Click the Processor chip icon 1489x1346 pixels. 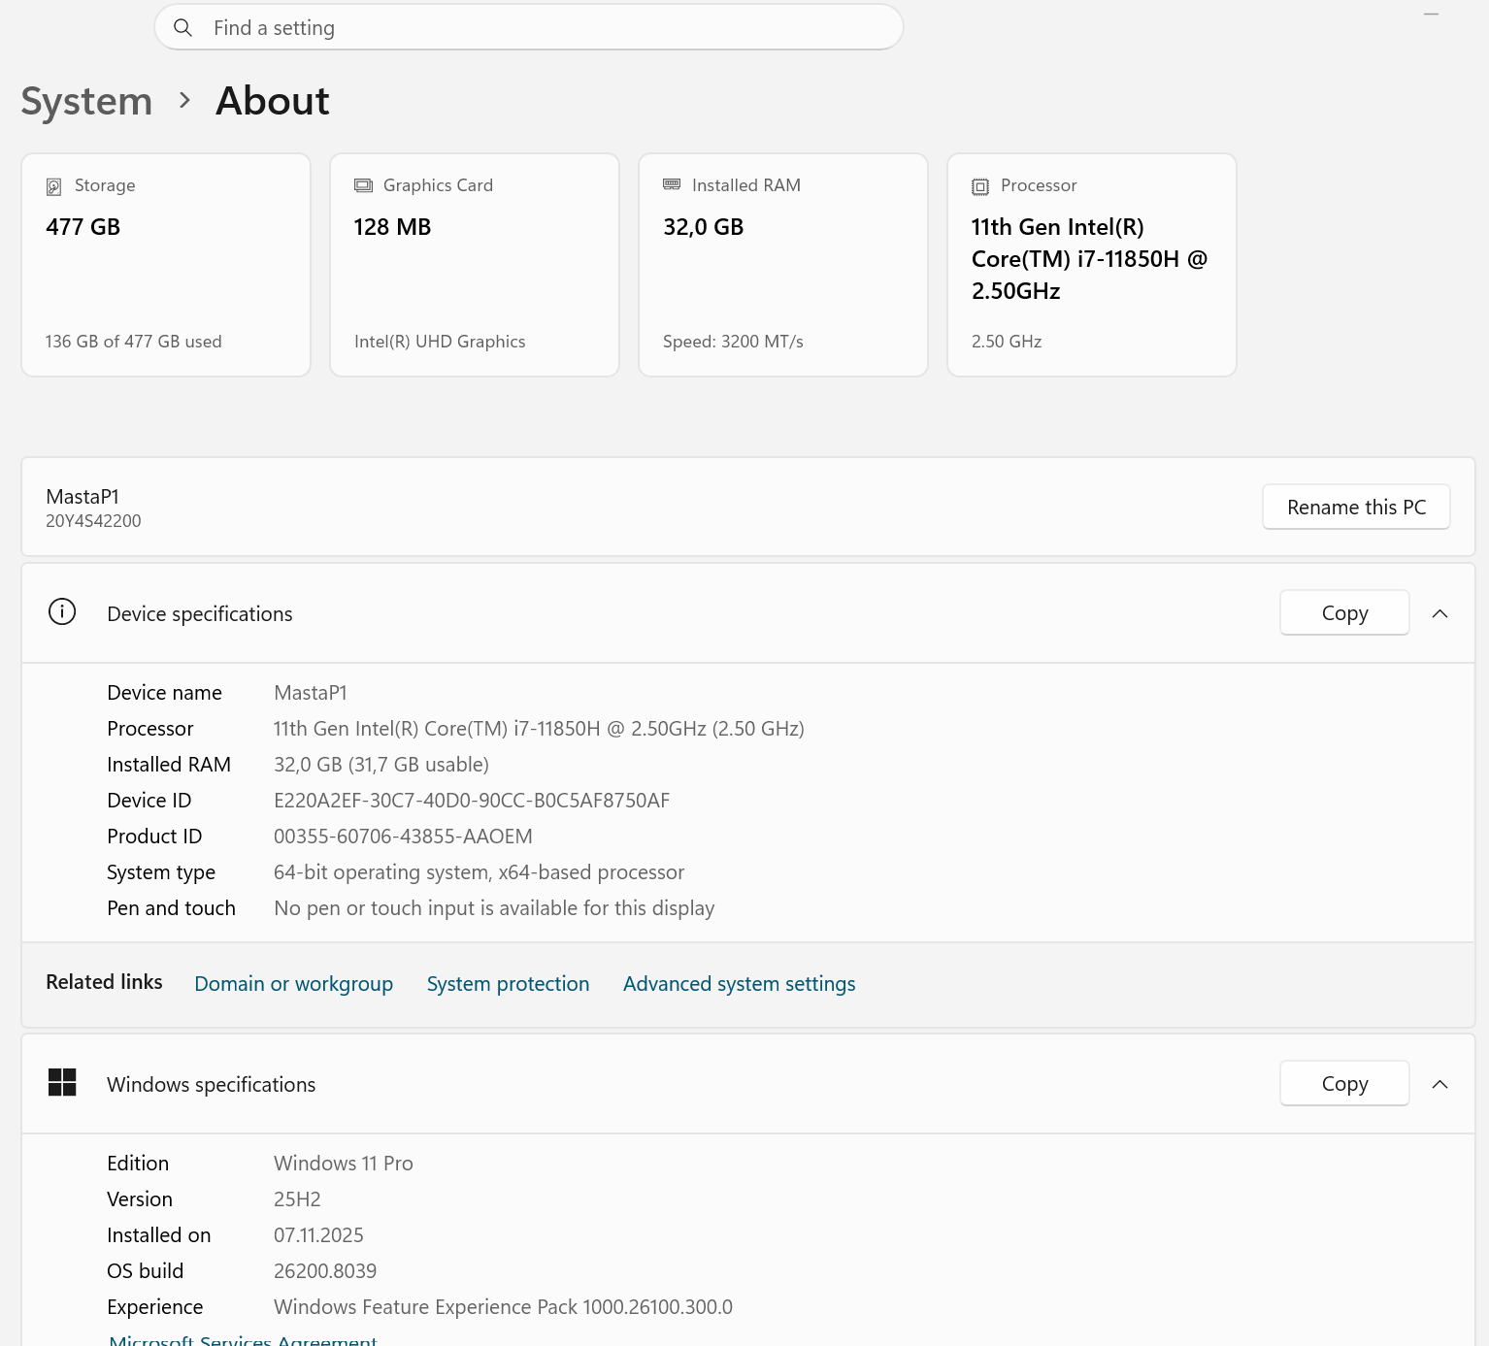(x=980, y=186)
